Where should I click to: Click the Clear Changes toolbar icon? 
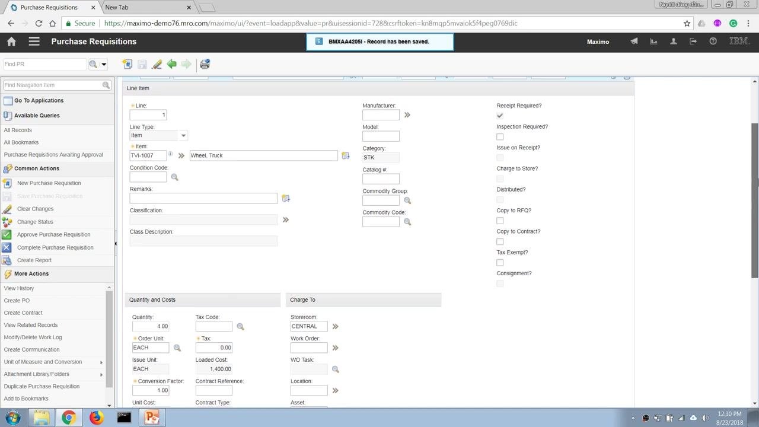click(157, 64)
